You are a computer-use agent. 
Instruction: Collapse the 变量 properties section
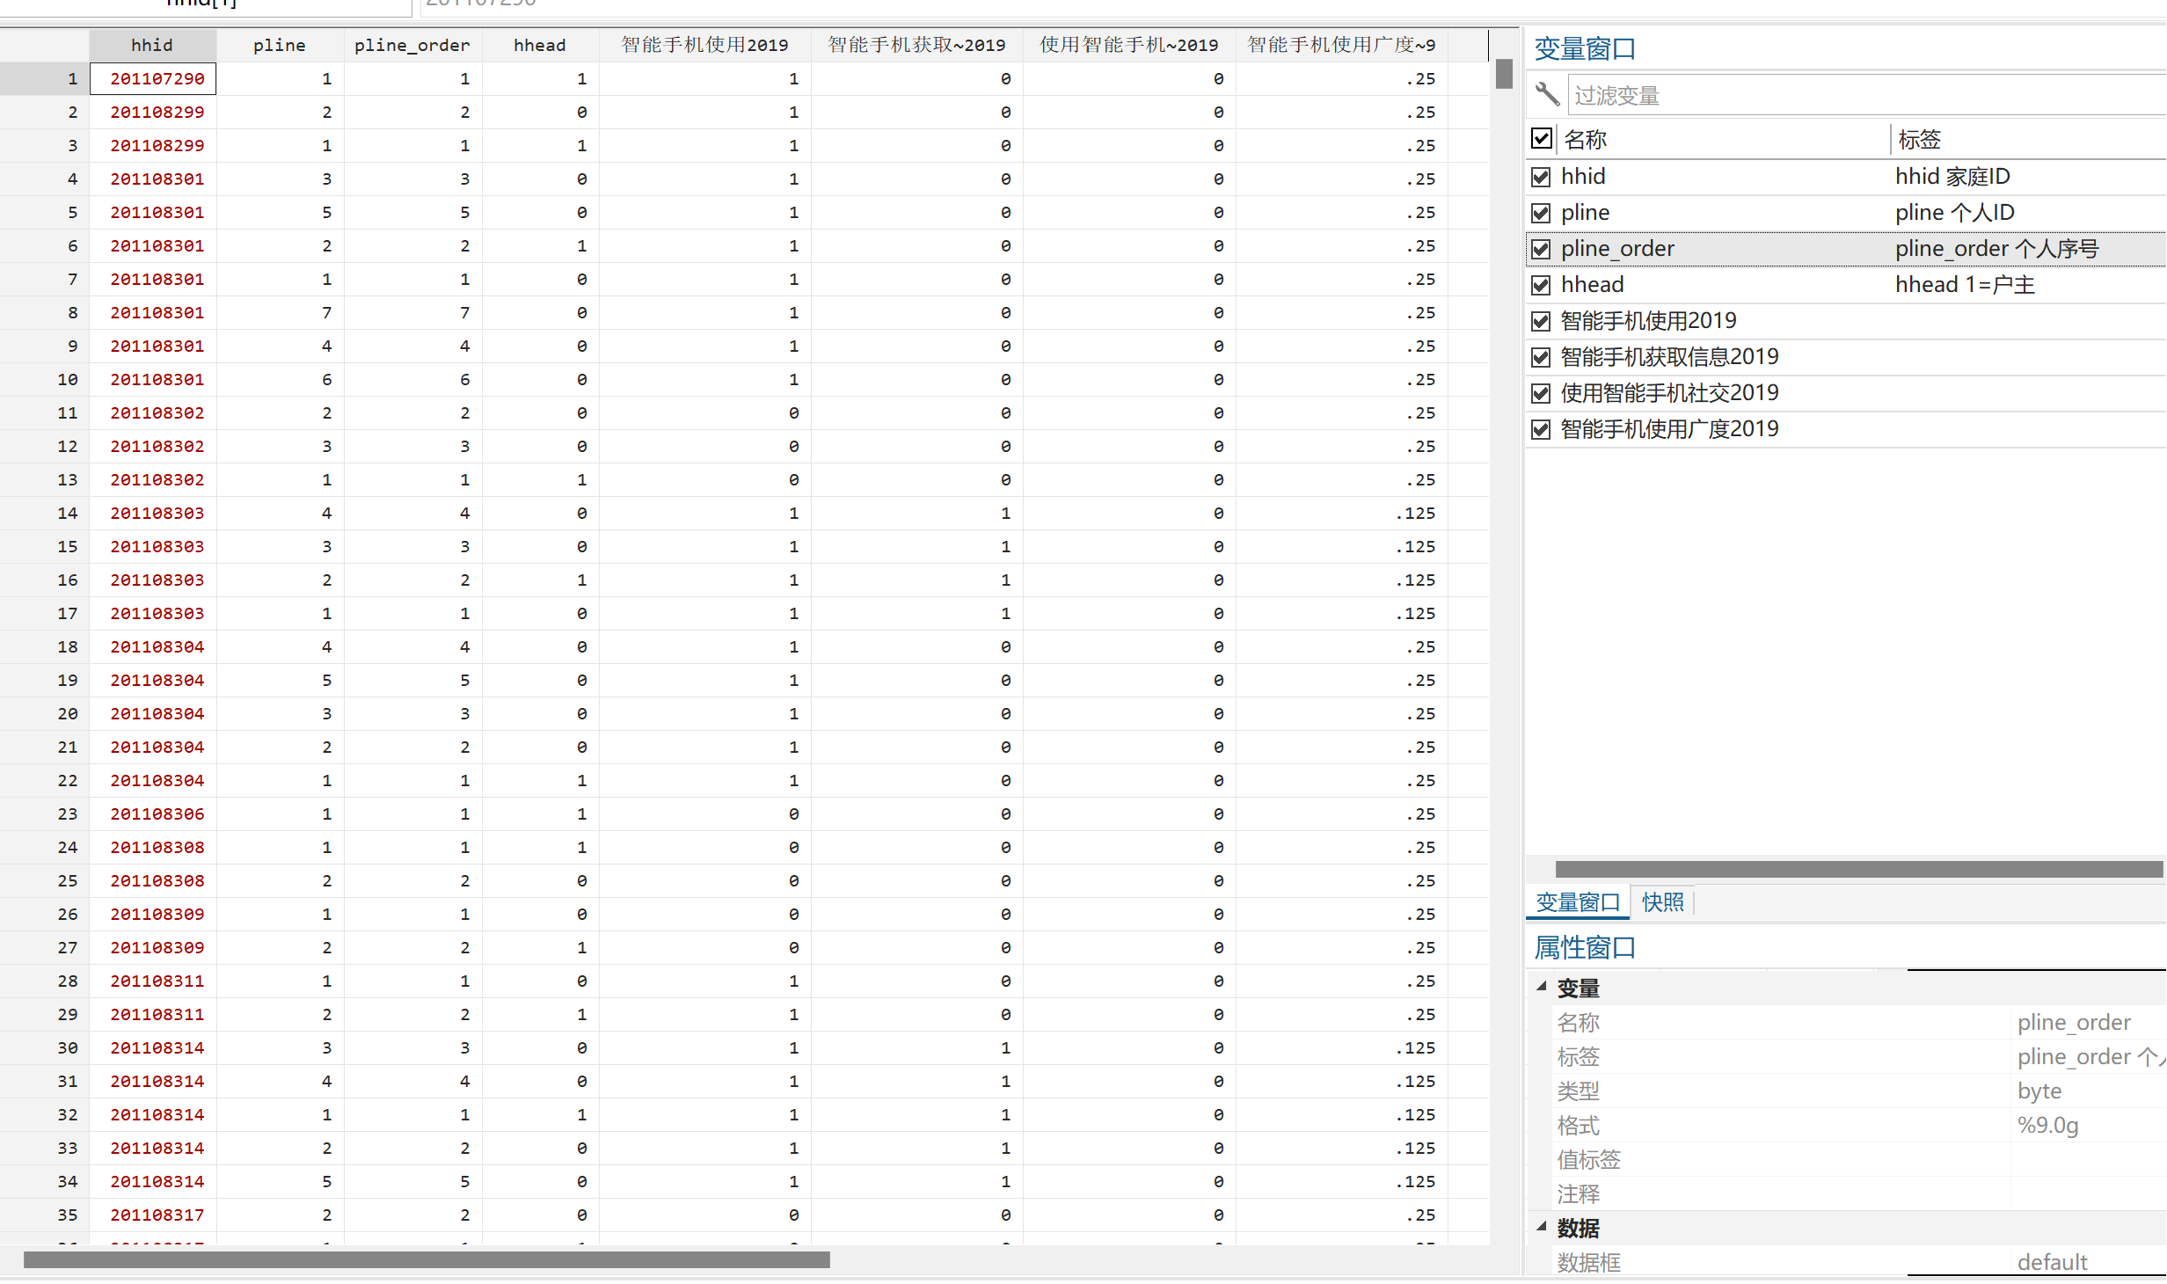(1542, 987)
